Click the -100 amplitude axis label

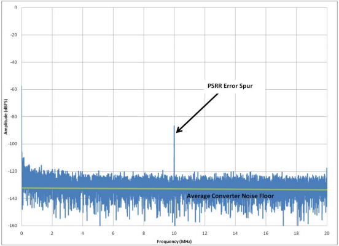pos(13,144)
